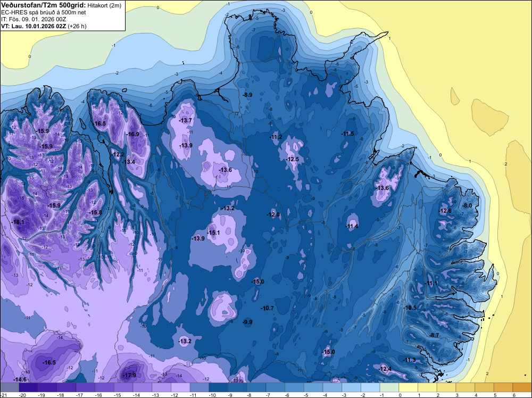Select the -11.4 temperature value
This screenshot has height=398, width=532.
pyautogui.click(x=352, y=226)
